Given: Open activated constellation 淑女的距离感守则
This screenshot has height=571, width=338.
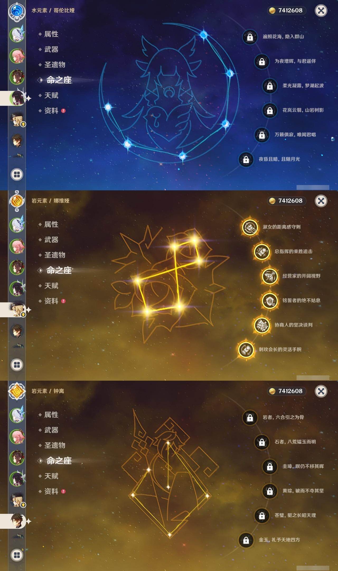Looking at the screenshot, I should (x=271, y=227).
